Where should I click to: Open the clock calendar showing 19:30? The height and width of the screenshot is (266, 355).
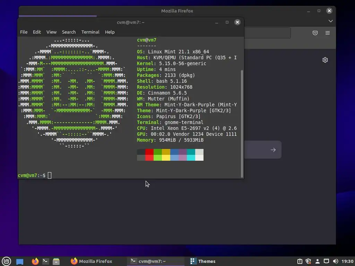pyautogui.click(x=347, y=261)
